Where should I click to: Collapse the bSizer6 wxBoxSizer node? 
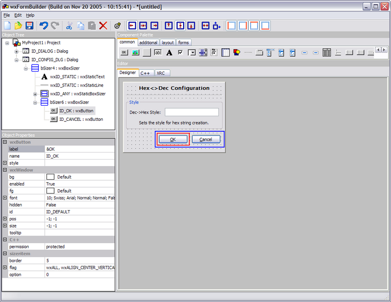point(35,103)
